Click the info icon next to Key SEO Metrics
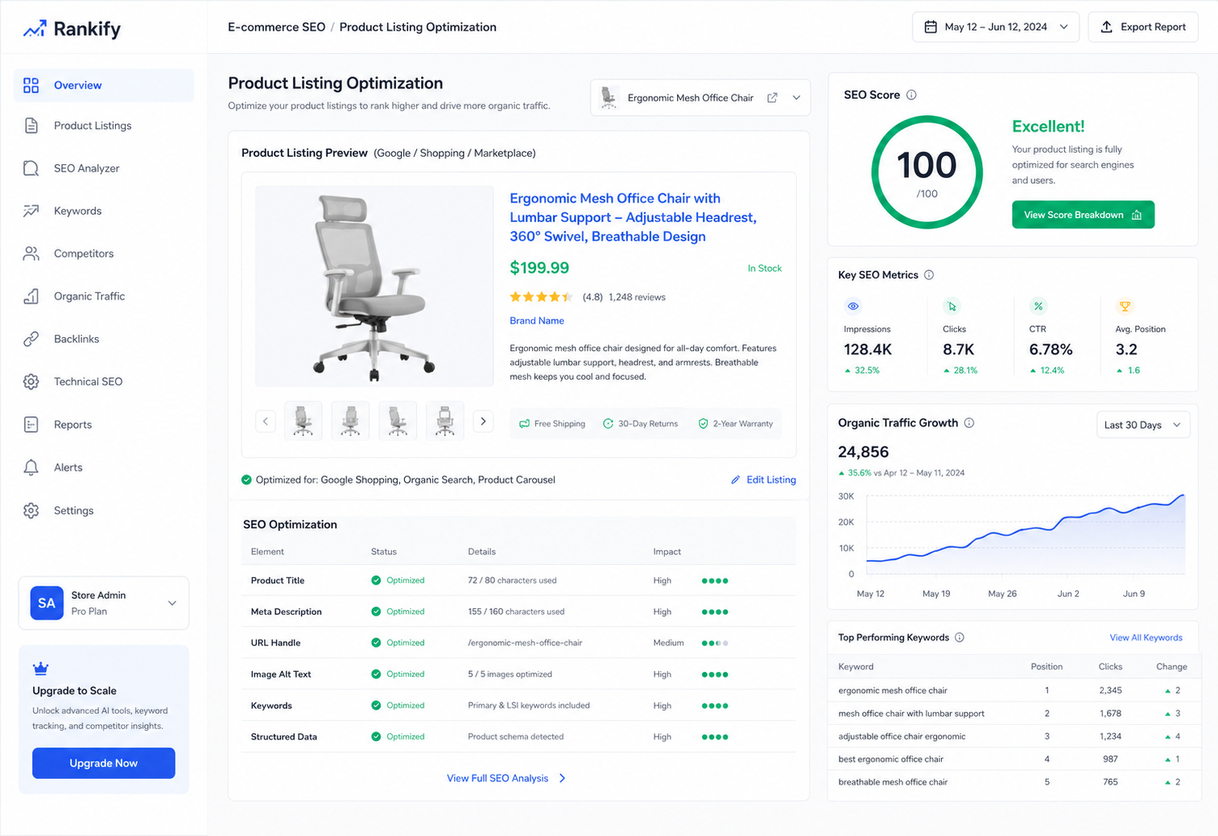The height and width of the screenshot is (836, 1218). (x=929, y=275)
